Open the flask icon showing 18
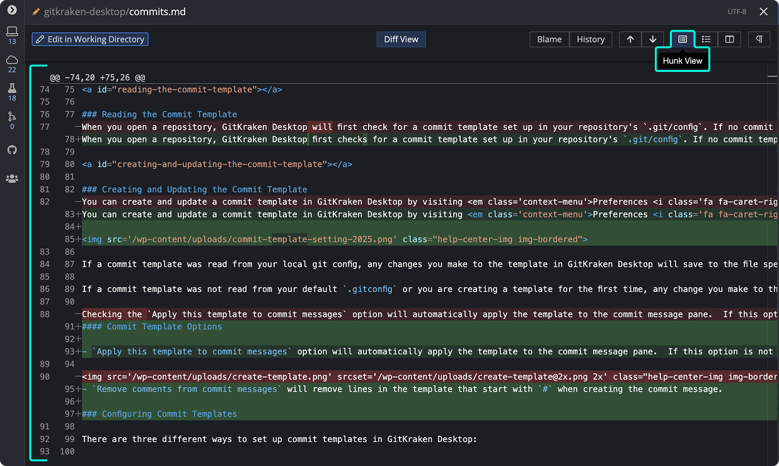 (12, 88)
